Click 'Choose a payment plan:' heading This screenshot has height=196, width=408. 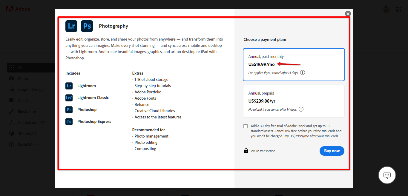[265, 39]
